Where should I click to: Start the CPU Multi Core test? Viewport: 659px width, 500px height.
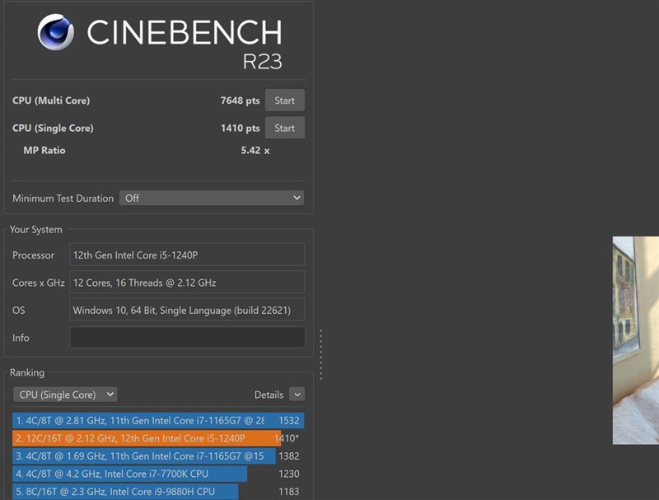tap(284, 100)
